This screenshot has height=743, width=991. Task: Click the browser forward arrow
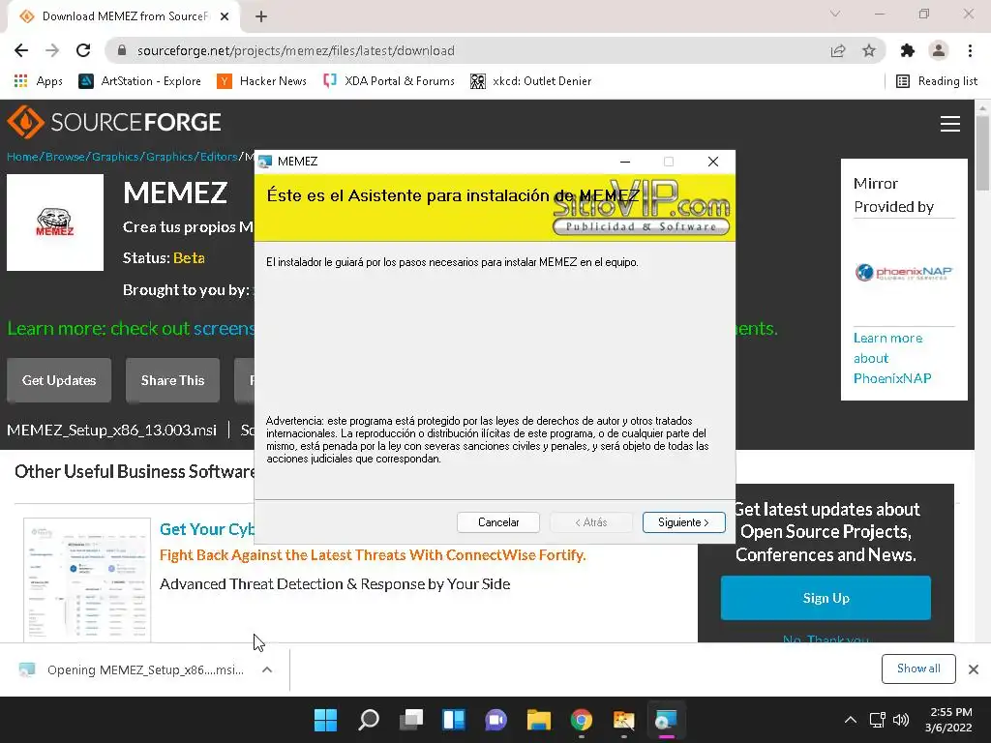tap(52, 50)
